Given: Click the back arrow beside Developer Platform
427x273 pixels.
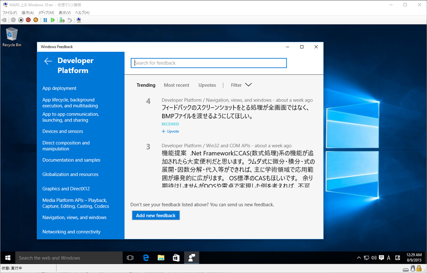Looking at the screenshot, I should click(x=48, y=61).
